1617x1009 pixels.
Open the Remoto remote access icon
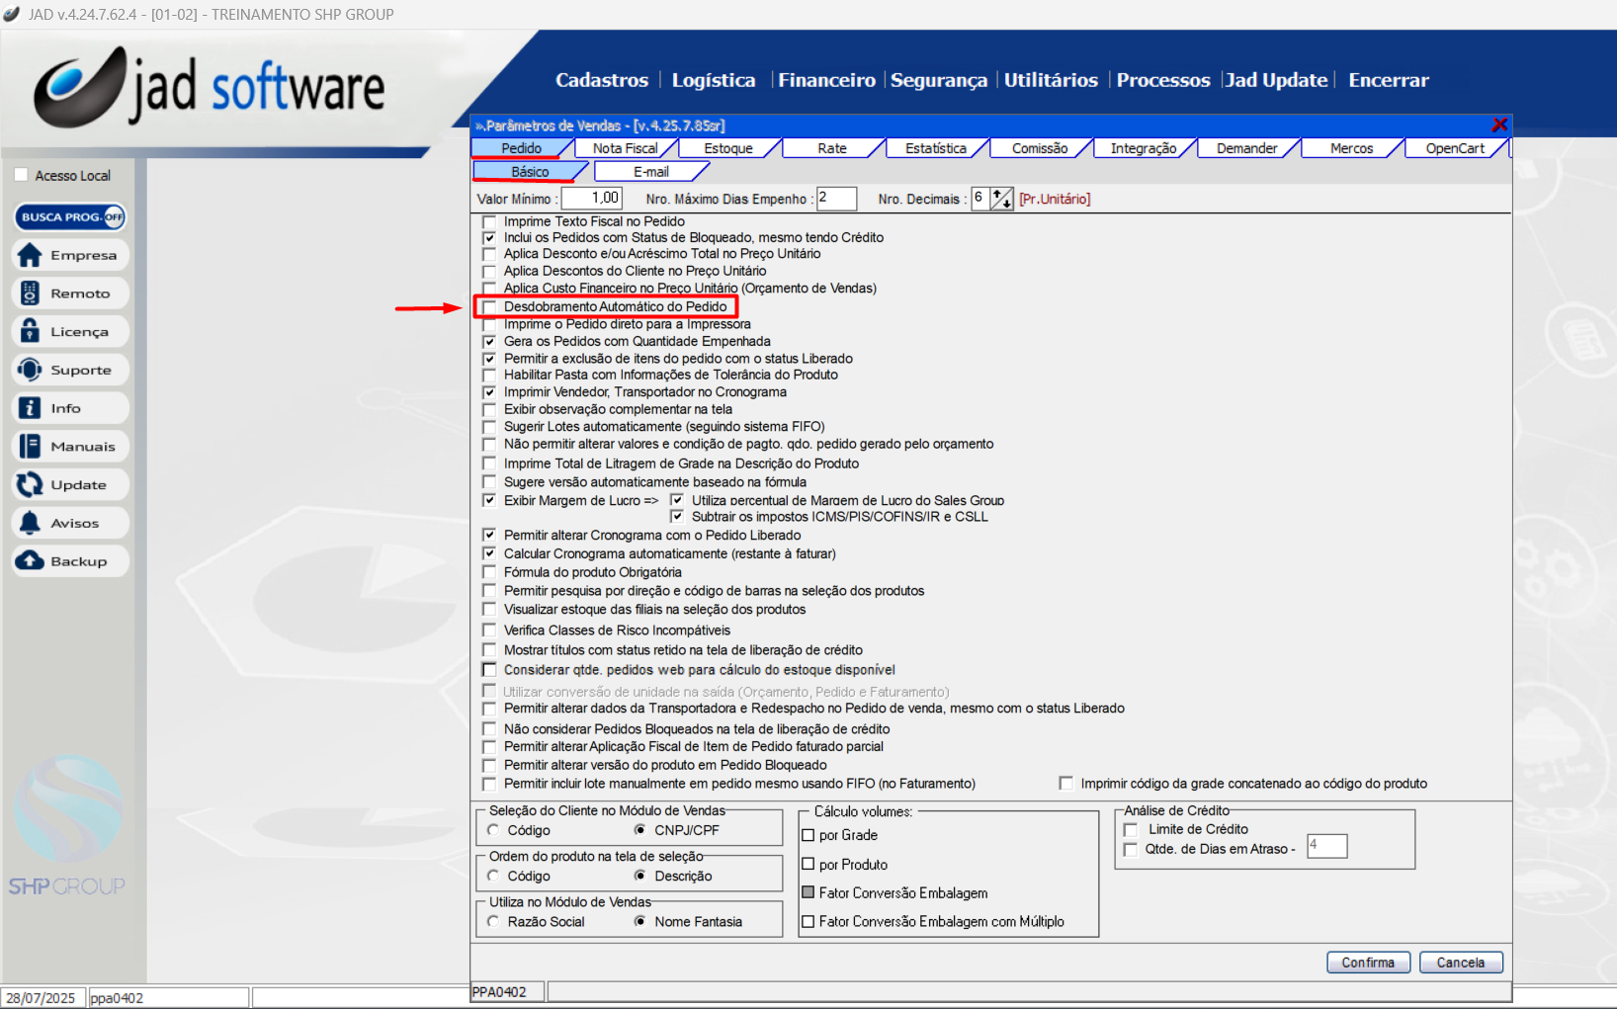[31, 294]
